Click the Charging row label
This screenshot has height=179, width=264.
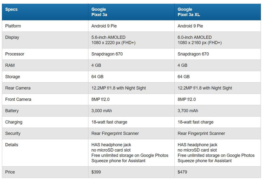[x=14, y=122]
